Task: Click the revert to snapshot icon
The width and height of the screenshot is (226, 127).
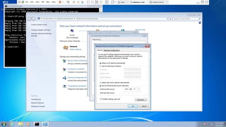Action: point(78,2)
